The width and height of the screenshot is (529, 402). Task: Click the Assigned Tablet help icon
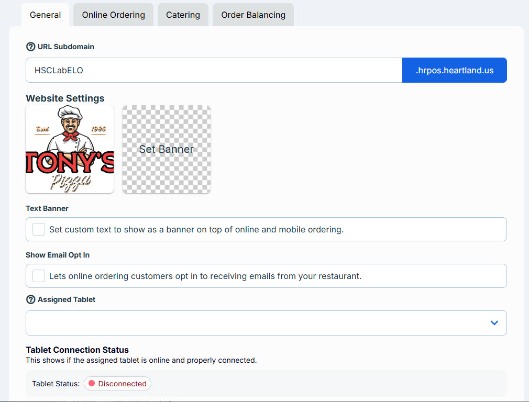[x=31, y=299]
